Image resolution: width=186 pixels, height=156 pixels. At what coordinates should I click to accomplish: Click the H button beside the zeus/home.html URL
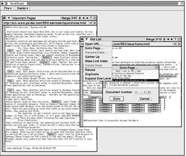175,44
